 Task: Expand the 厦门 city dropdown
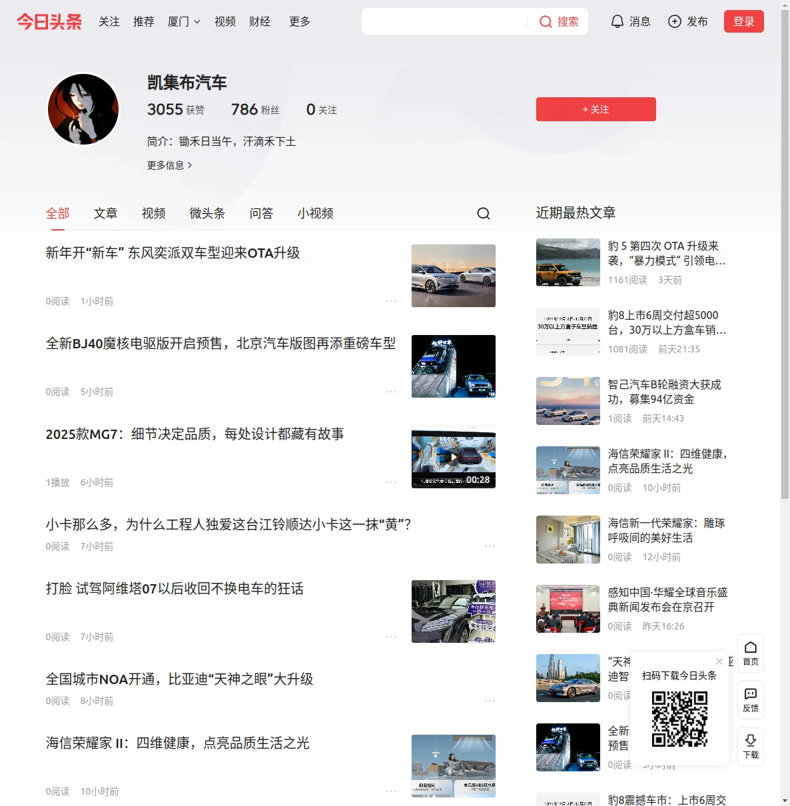tap(184, 21)
